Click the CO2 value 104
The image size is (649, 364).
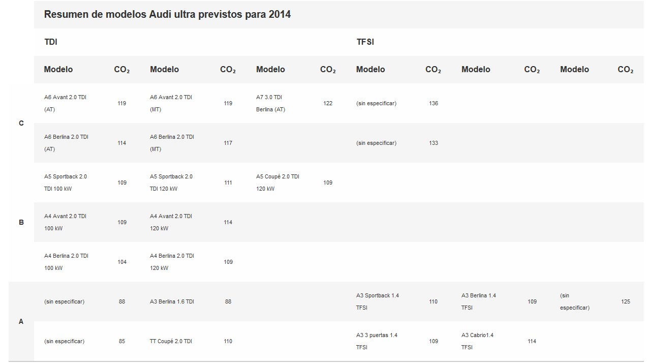[122, 262]
